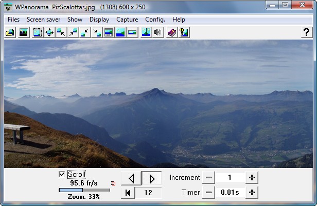The image size is (317, 206).
Task: Click the mountain slideshow picture icon
Action: pyautogui.click(x=24, y=32)
